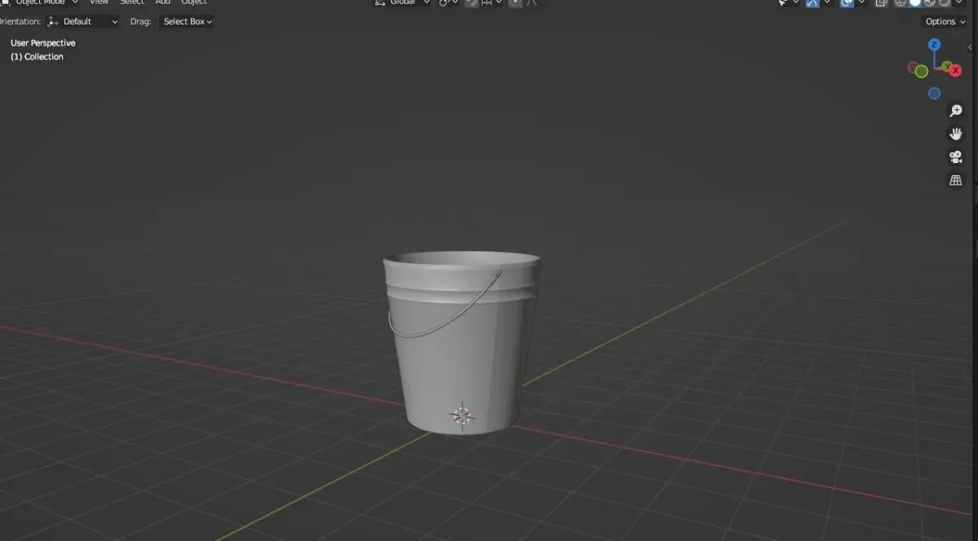Click the User Perspective text
Viewport: 978px width, 541px height.
(x=43, y=43)
